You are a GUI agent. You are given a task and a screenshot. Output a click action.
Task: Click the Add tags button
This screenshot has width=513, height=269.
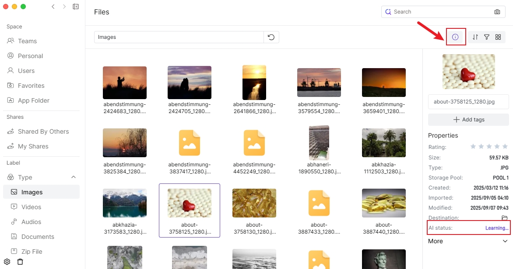[x=468, y=120]
